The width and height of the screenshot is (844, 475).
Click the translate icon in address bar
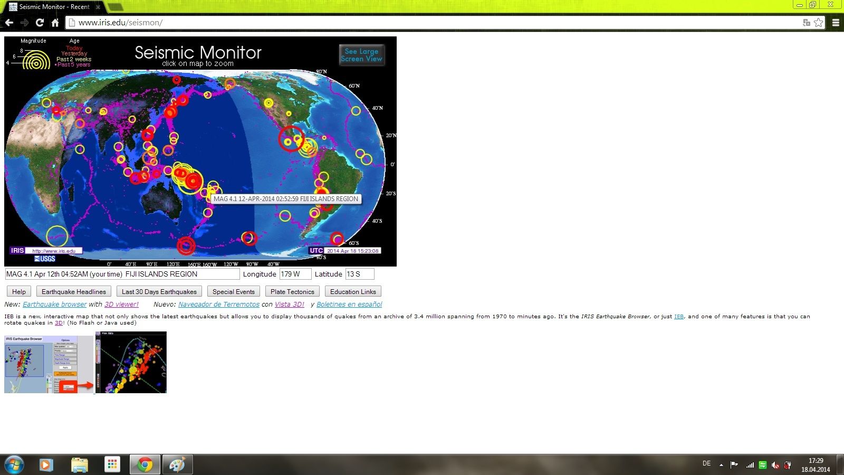point(806,22)
